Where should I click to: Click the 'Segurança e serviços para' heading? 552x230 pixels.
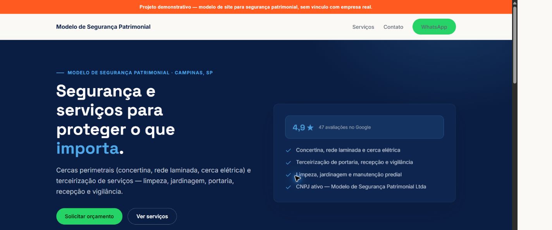pyautogui.click(x=115, y=119)
